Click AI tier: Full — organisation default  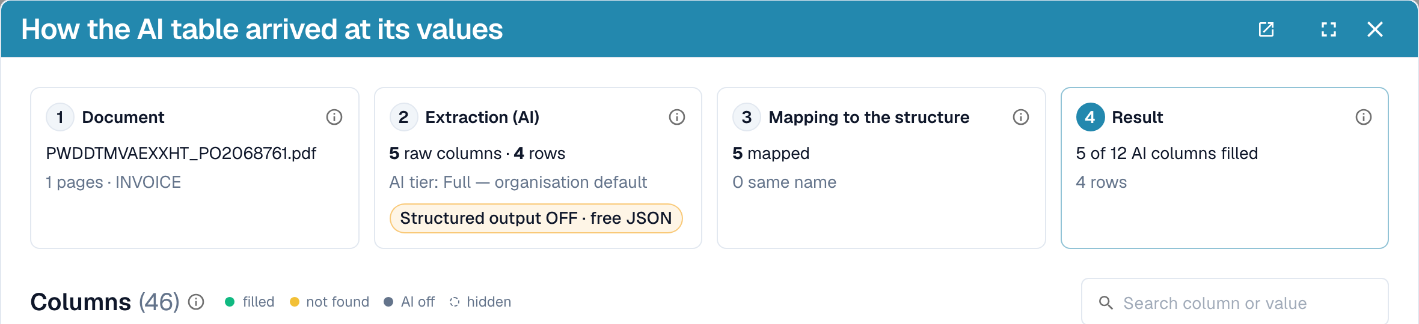(518, 182)
